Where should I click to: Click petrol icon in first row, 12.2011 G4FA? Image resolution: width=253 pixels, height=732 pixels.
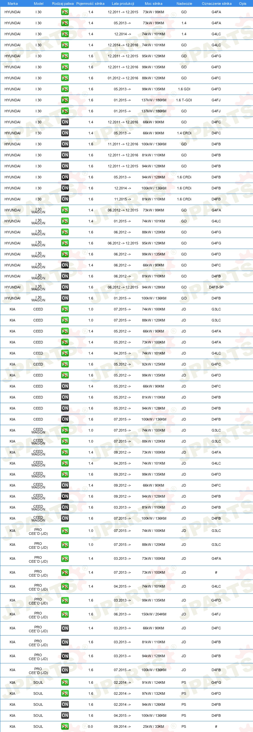(65, 12)
